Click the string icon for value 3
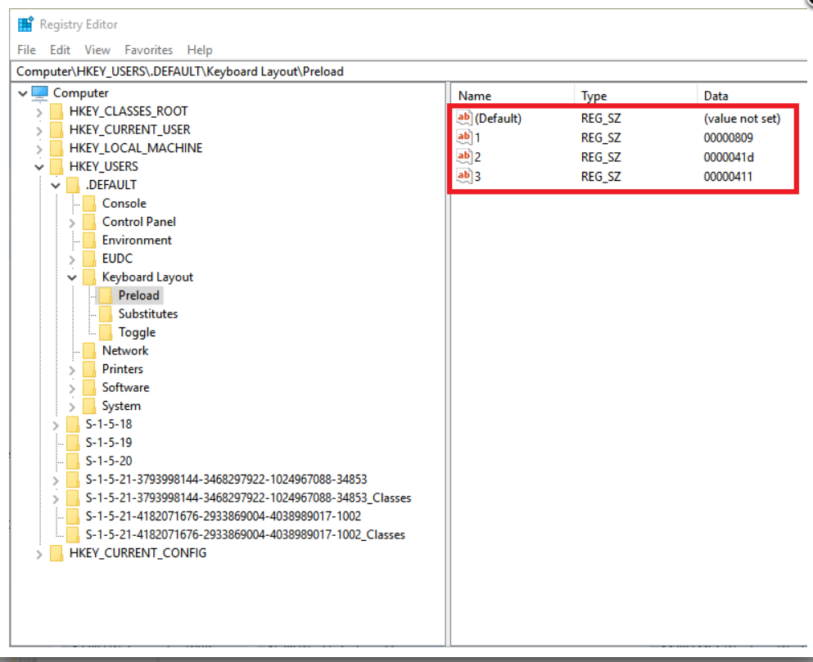 click(x=464, y=176)
